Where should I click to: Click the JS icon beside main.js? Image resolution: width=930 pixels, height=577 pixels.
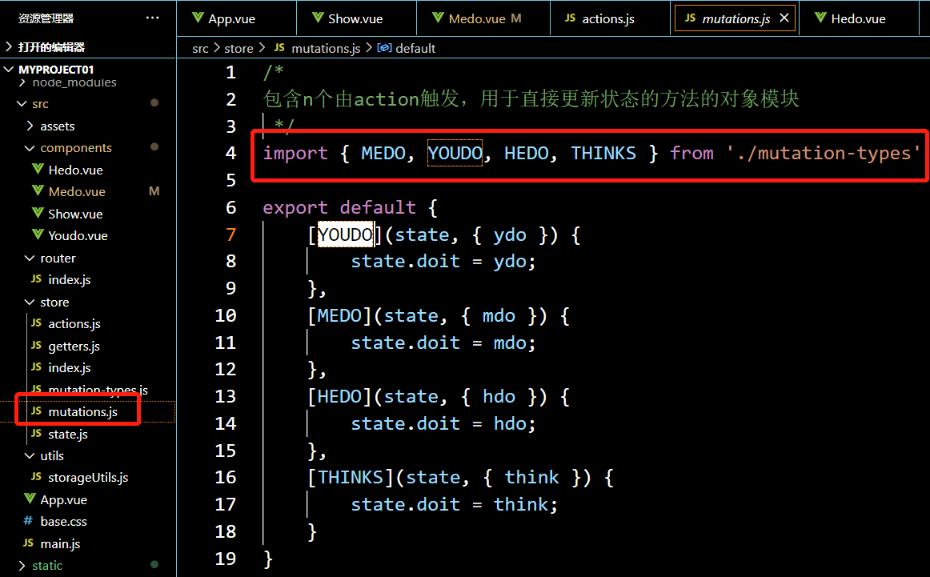[x=28, y=543]
